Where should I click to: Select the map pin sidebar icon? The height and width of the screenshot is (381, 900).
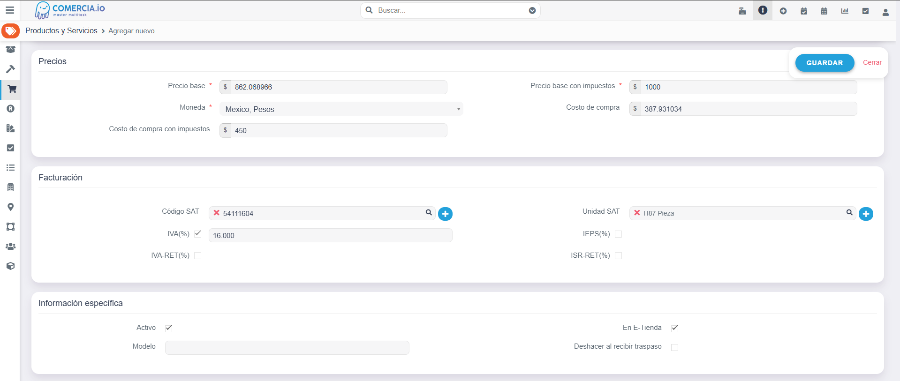tap(10, 207)
